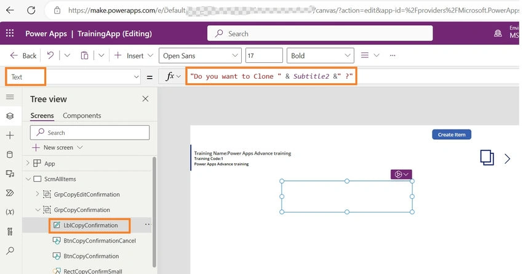Image resolution: width=523 pixels, height=274 pixels.
Task: Click TrainingApp (Editing) title
Action: tap(114, 34)
